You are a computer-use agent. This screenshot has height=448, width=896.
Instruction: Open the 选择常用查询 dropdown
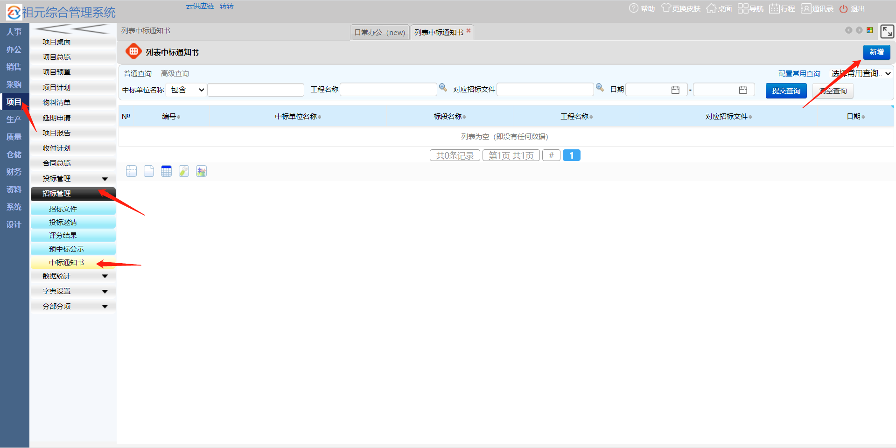coord(861,73)
